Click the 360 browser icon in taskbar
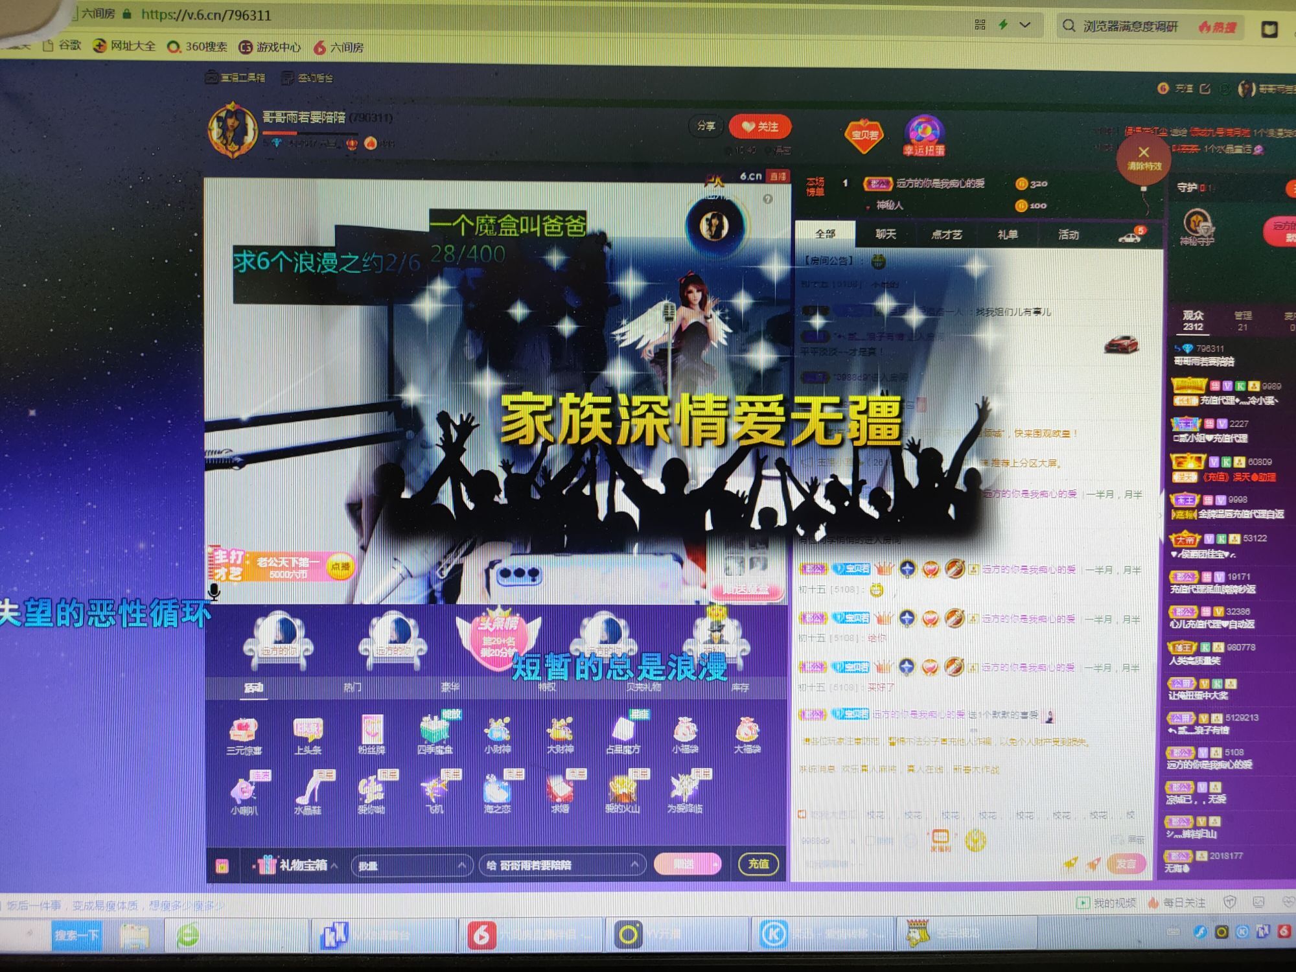Image resolution: width=1296 pixels, height=972 pixels. [187, 935]
